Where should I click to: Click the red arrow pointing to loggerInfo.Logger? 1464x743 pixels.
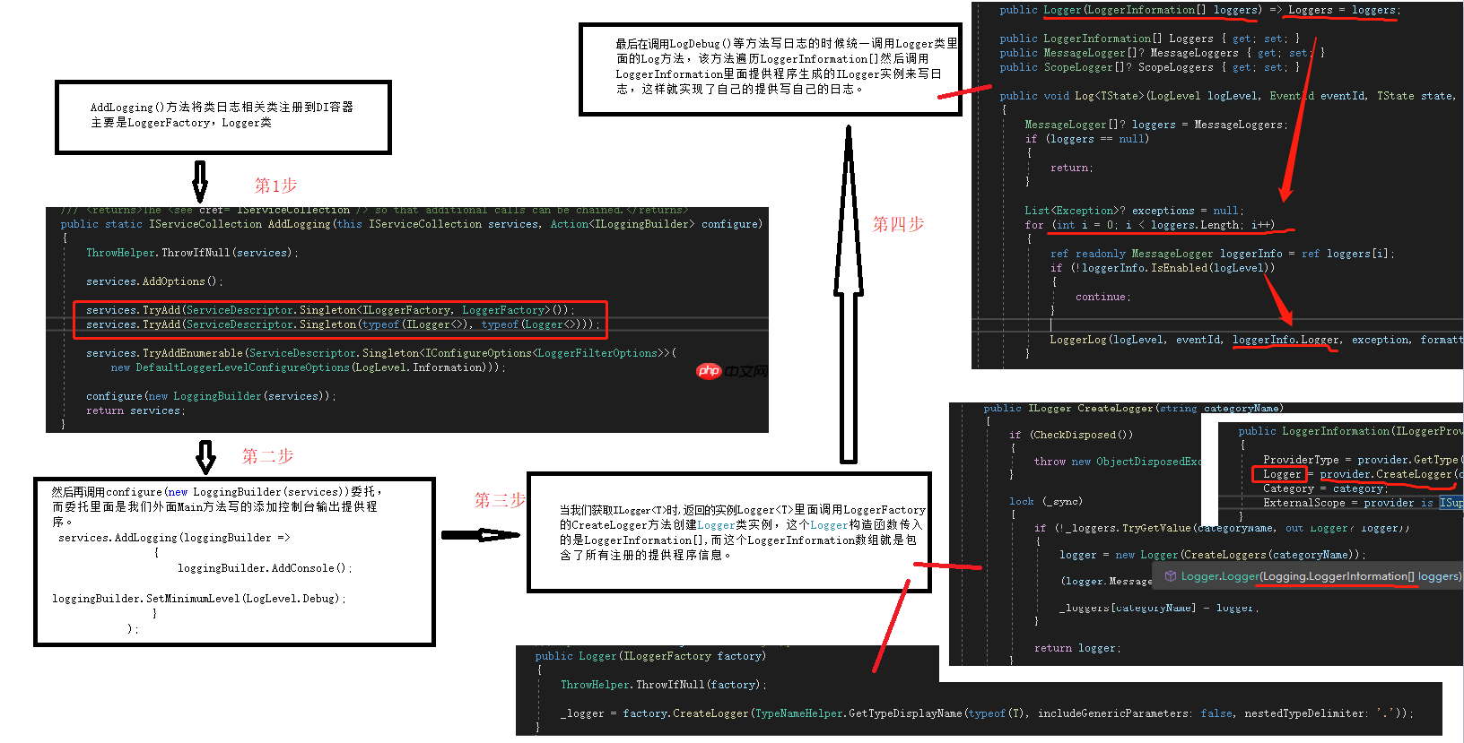(x=1278, y=300)
